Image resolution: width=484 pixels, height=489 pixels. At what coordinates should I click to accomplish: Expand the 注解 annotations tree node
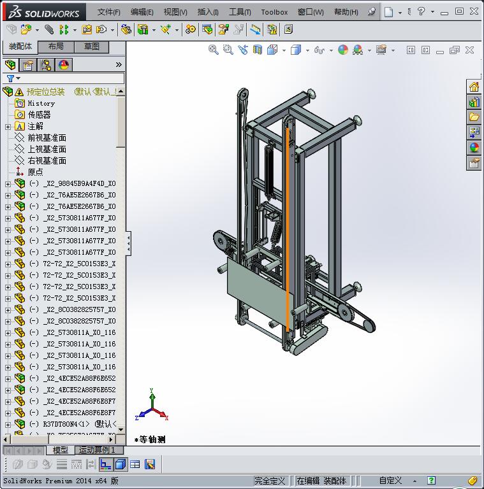(8, 127)
